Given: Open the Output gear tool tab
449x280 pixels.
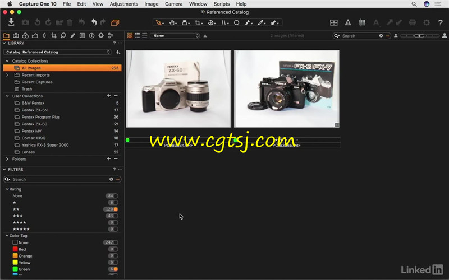Looking at the screenshot, I should click(101, 35).
